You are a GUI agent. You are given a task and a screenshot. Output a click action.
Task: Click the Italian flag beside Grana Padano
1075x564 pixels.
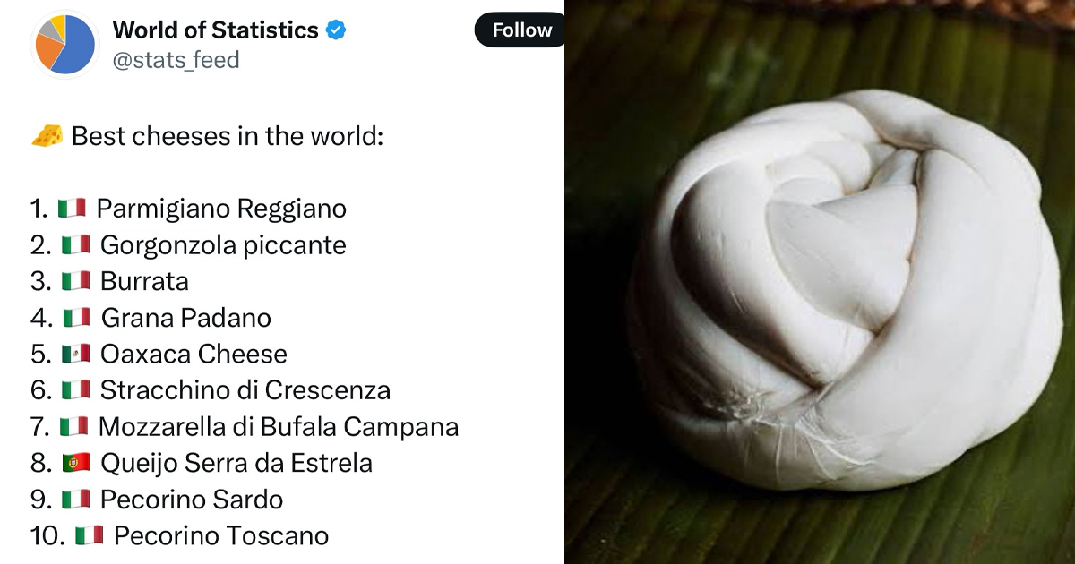tap(77, 317)
